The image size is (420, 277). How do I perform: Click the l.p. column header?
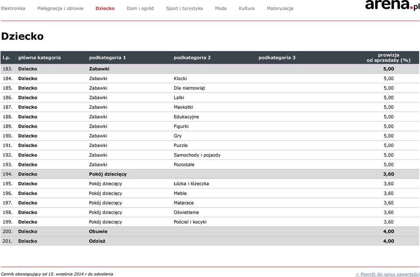(7, 58)
